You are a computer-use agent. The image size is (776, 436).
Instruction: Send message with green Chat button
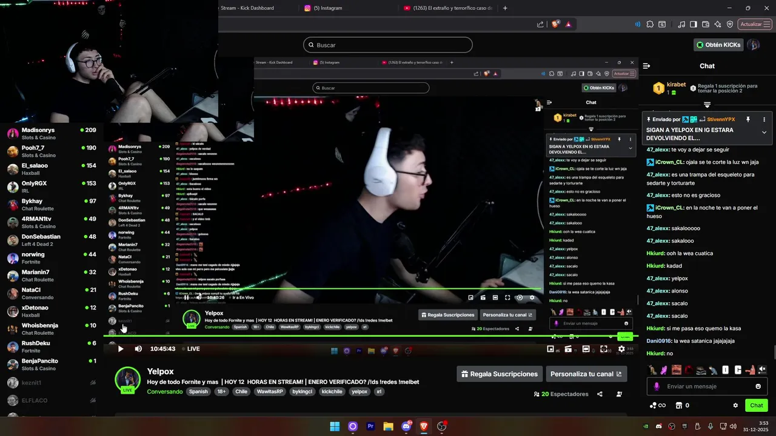(x=757, y=405)
